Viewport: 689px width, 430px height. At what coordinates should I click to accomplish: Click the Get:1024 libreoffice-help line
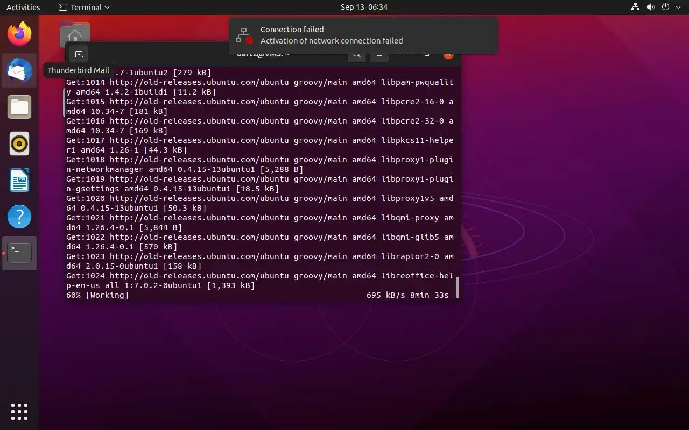point(260,281)
